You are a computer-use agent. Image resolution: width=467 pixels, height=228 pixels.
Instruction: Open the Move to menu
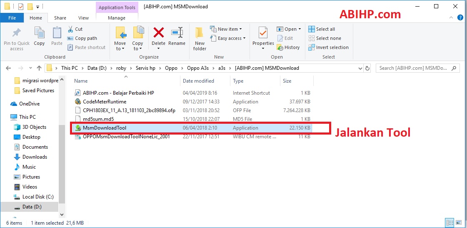coord(120,39)
